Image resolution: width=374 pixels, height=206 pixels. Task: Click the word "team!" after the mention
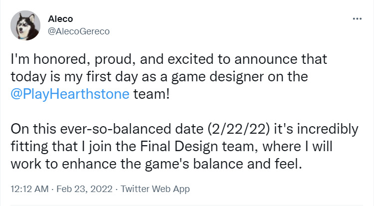[152, 94]
